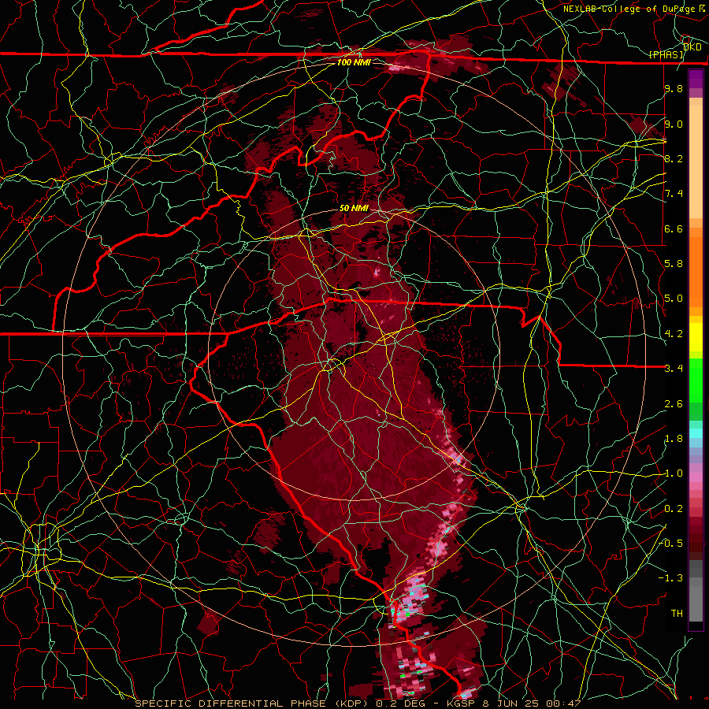
Task: Click the 9.0 value on the color scale
Action: [x=674, y=124]
